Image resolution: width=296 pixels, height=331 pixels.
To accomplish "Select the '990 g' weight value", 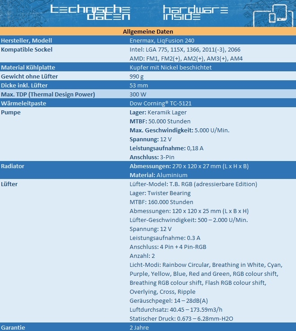I will 136,76.
